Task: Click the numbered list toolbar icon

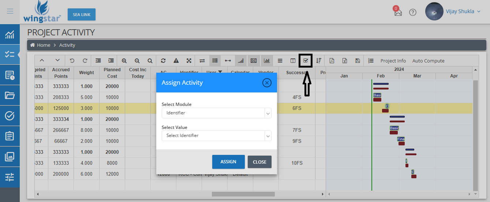Action: point(371,61)
